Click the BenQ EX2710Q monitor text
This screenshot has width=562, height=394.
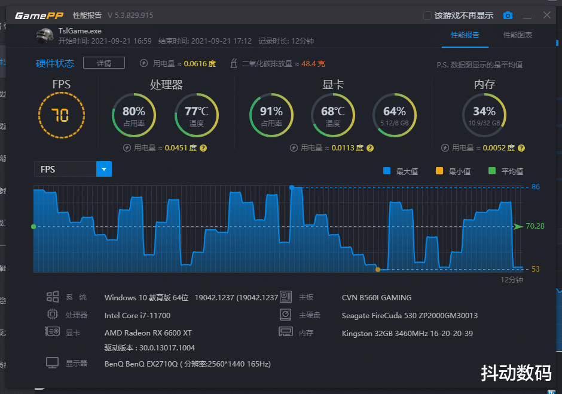[x=188, y=364]
